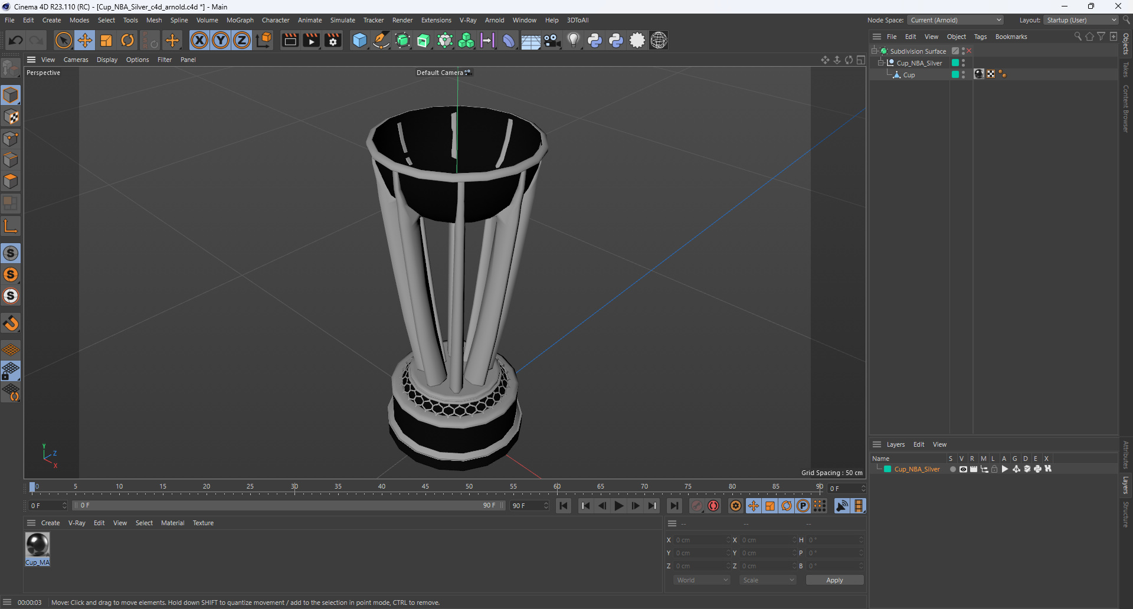Collapse Cup_NBA_Silver tree node

[x=880, y=63]
